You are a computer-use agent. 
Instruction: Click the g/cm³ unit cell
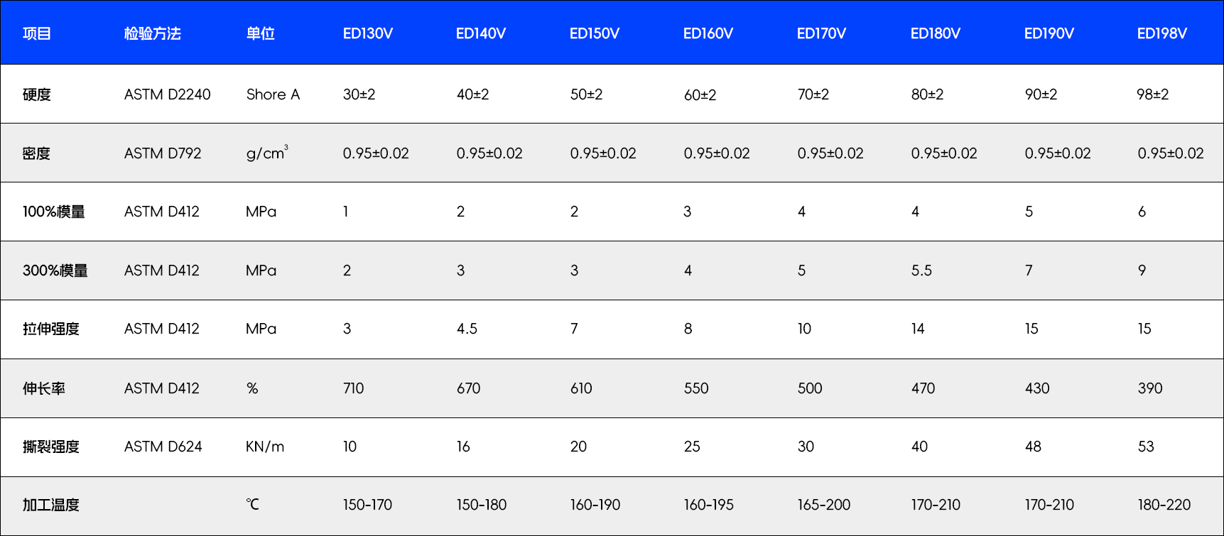click(x=266, y=153)
